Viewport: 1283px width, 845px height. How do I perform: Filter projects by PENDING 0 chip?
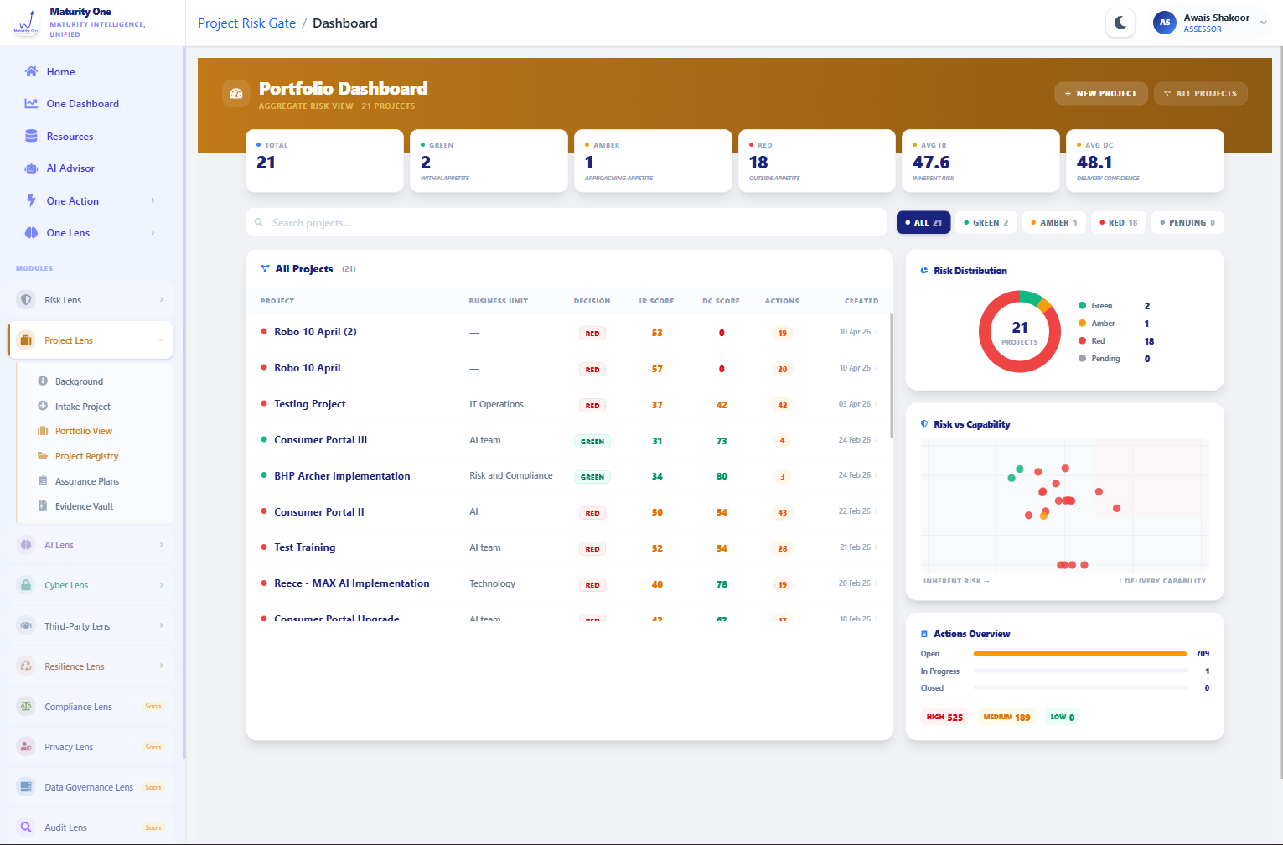click(x=1187, y=222)
